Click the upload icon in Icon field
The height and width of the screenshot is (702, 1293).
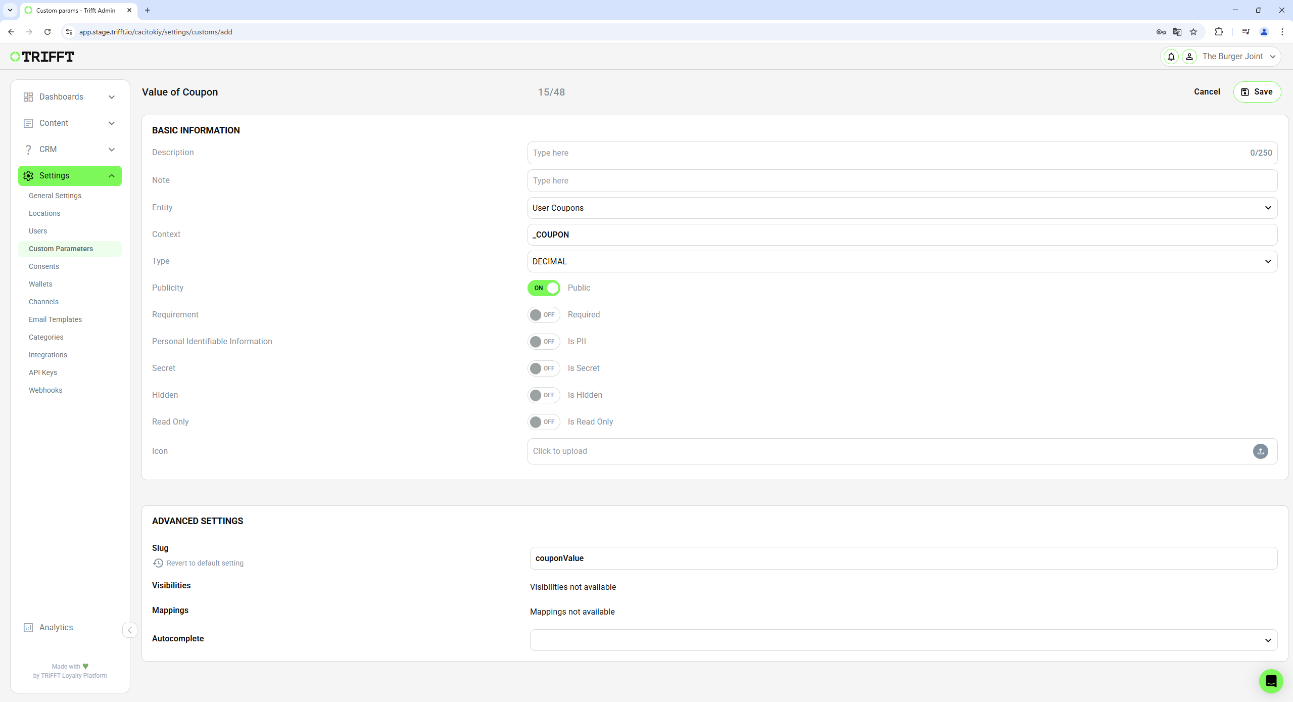1261,451
